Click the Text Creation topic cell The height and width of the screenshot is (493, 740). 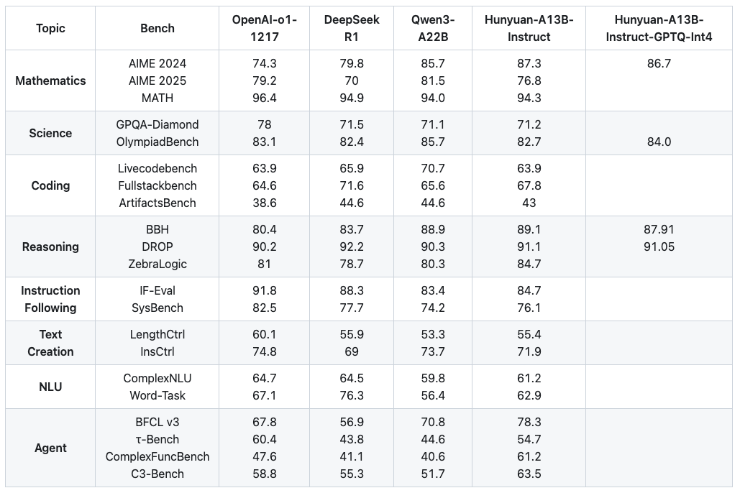click(x=50, y=343)
